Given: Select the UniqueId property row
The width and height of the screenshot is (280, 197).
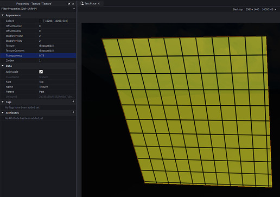Looking at the screenshot, I should click(x=38, y=97).
